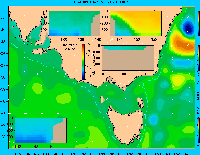
Task: Click longitude label 137 on the bottom axis
Action: [36, 153]
